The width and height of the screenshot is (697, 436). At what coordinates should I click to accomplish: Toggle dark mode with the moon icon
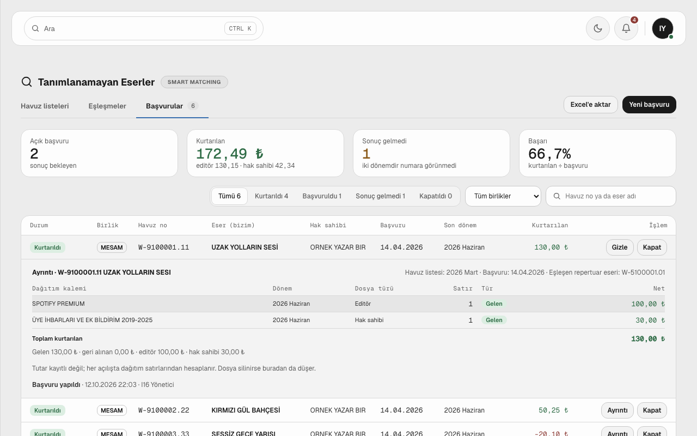598,28
